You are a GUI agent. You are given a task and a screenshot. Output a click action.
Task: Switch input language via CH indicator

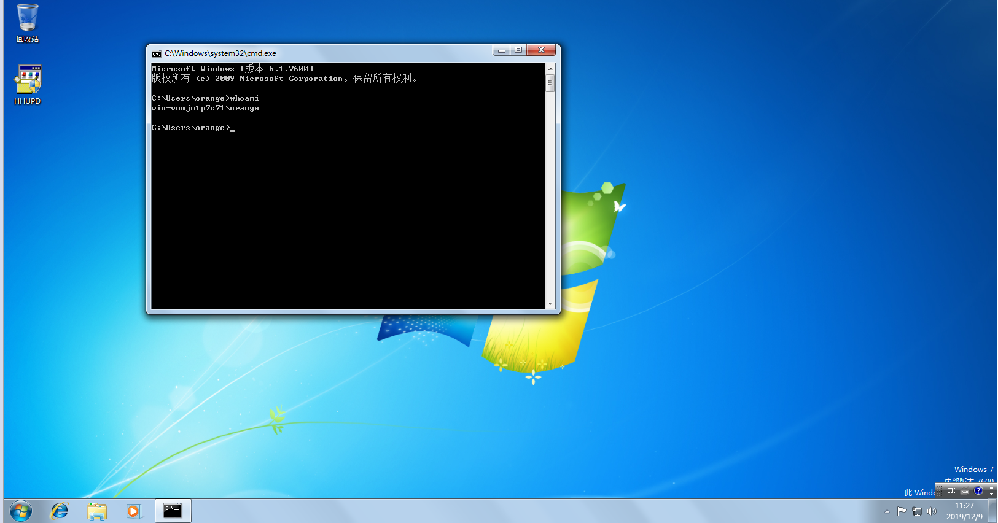pos(951,490)
